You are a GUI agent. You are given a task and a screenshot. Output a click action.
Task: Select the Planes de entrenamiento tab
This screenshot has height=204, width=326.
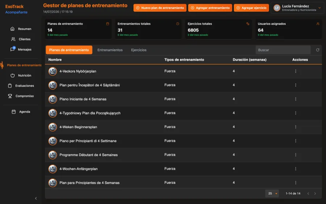(x=69, y=50)
